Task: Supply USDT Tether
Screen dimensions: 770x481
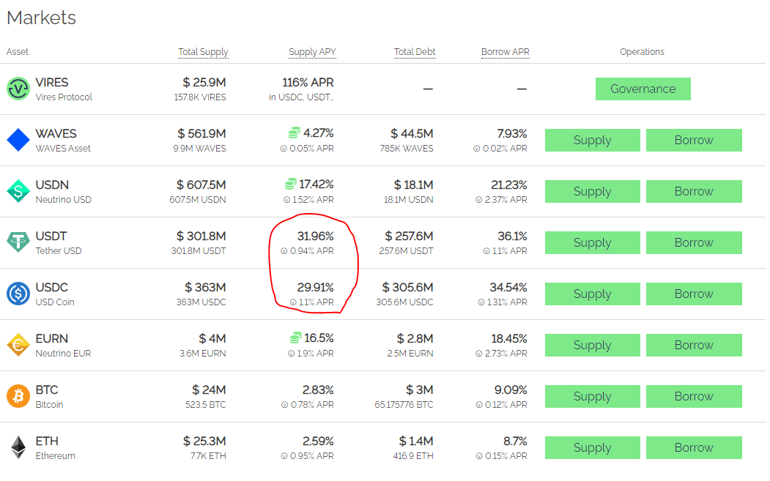Action: (x=592, y=242)
